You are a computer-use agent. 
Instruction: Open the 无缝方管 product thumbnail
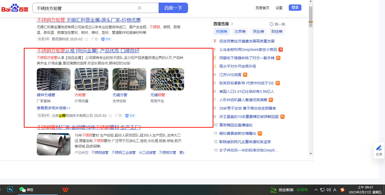(x=129, y=79)
